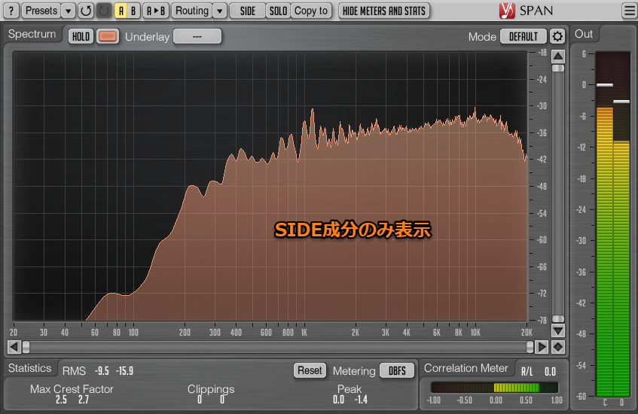
Task: Click the orange spectrum color swatch
Action: tap(108, 37)
